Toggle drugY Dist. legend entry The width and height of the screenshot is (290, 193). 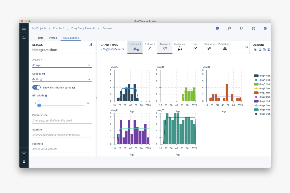pos(262,114)
